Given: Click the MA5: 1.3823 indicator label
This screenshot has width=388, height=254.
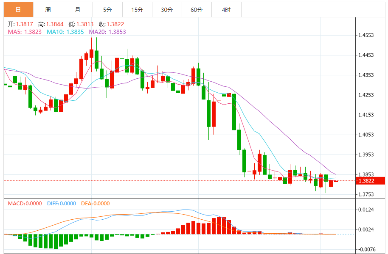Looking at the screenshot, I should click(25, 32).
